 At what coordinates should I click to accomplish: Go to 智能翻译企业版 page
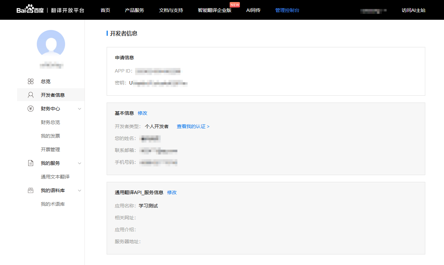214,10
